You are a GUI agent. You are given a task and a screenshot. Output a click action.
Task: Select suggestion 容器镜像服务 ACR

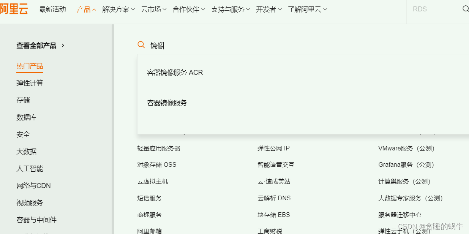(x=175, y=72)
